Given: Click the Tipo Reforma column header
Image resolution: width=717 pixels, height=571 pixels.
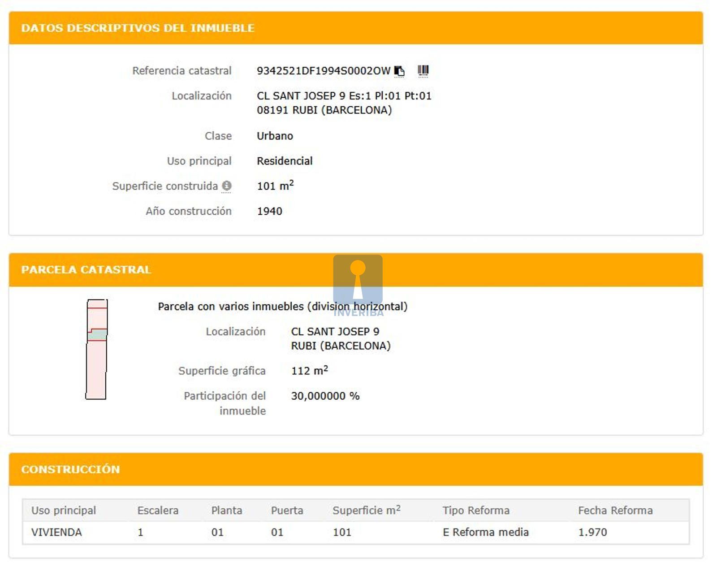Looking at the screenshot, I should [476, 510].
